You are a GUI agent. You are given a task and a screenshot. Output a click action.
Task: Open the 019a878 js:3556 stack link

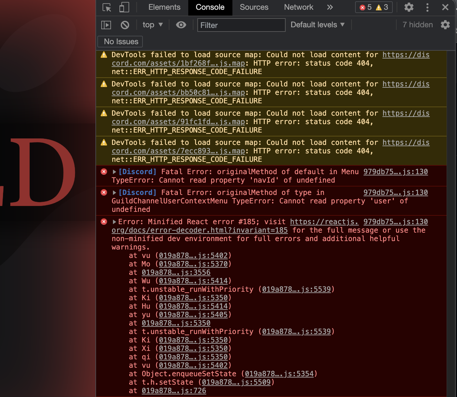[x=176, y=273]
